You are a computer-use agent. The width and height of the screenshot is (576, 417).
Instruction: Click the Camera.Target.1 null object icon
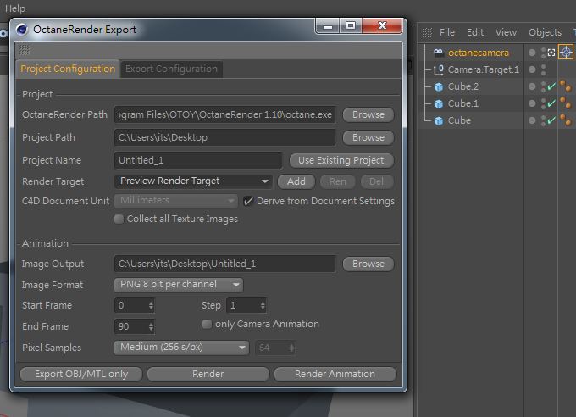[x=438, y=69]
